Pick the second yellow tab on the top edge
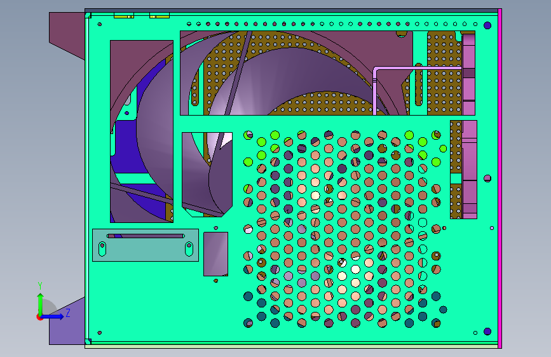 [x=160, y=16]
